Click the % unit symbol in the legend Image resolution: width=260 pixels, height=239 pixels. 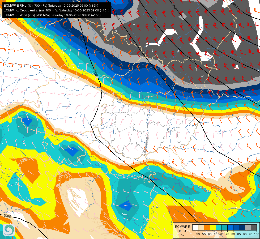click(182, 235)
